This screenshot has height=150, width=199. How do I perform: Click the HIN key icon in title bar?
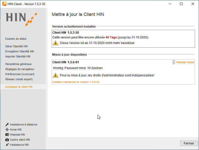pyautogui.click(x=4, y=4)
